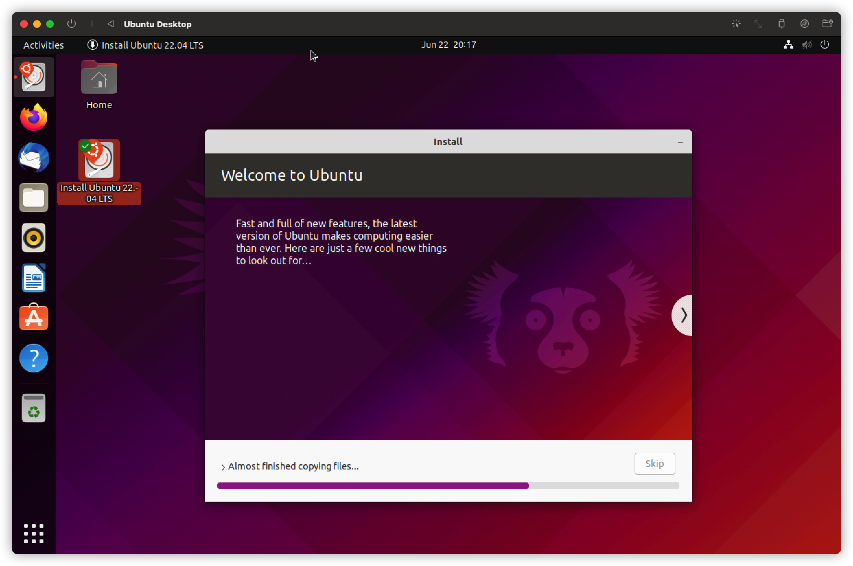853x566 pixels.
Task: Show Applications grid button
Action: pyautogui.click(x=34, y=534)
